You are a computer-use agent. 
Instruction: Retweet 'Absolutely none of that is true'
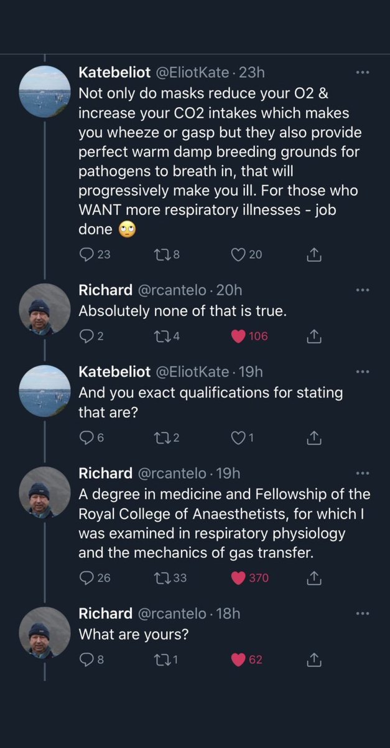(160, 336)
